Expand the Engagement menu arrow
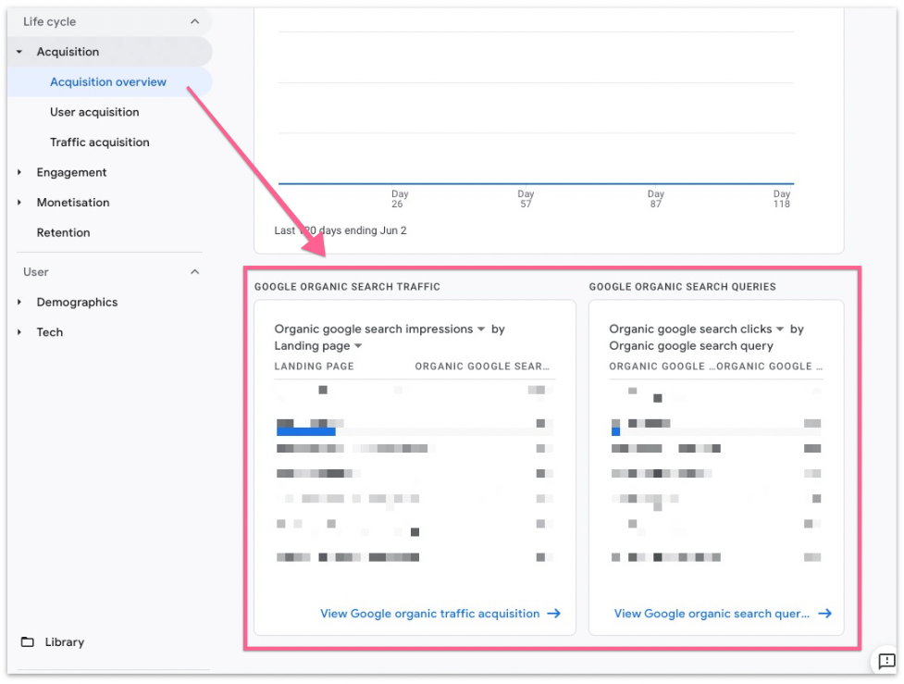Screen dimensions: 904x684 click(x=19, y=173)
